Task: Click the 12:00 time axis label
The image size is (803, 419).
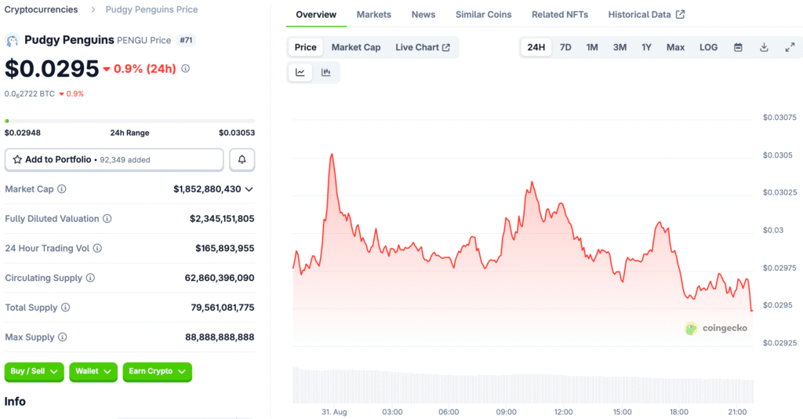Action: pos(563,412)
